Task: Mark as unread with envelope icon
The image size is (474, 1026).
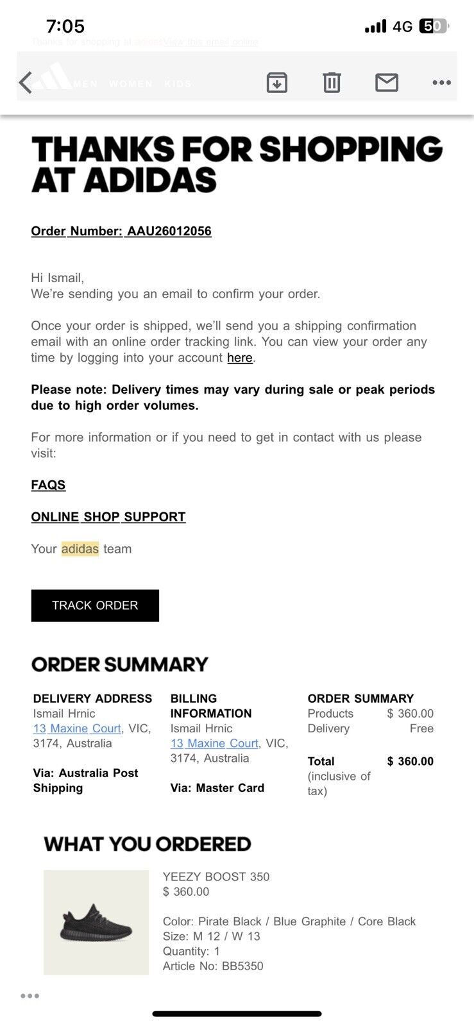Action: 387,83
